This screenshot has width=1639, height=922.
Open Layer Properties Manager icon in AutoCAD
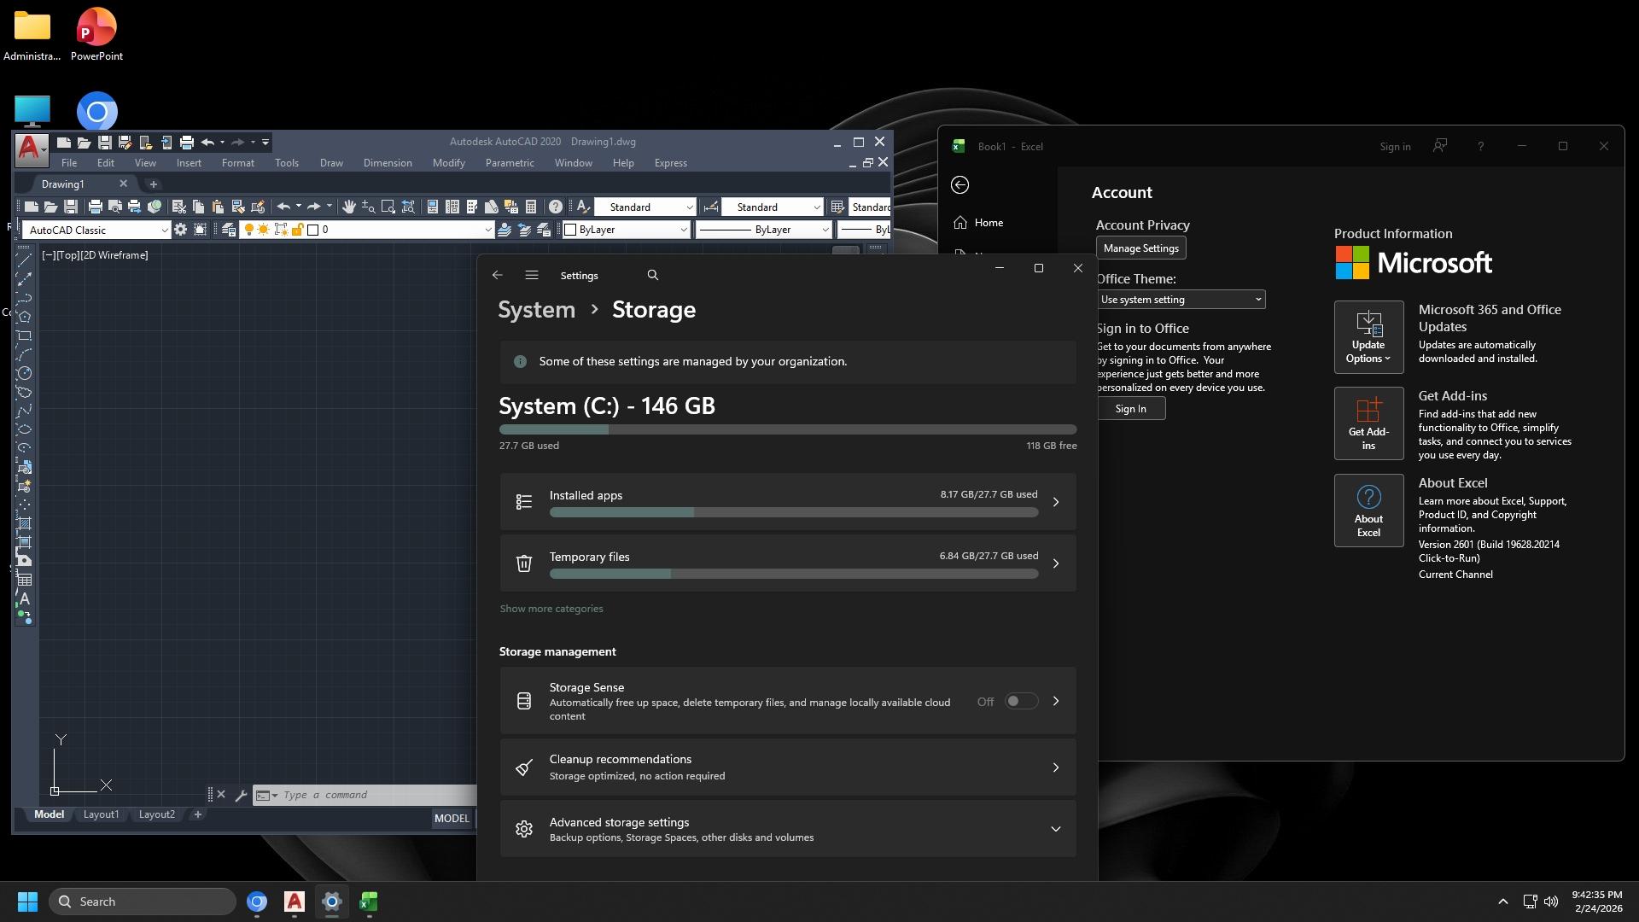(x=228, y=230)
